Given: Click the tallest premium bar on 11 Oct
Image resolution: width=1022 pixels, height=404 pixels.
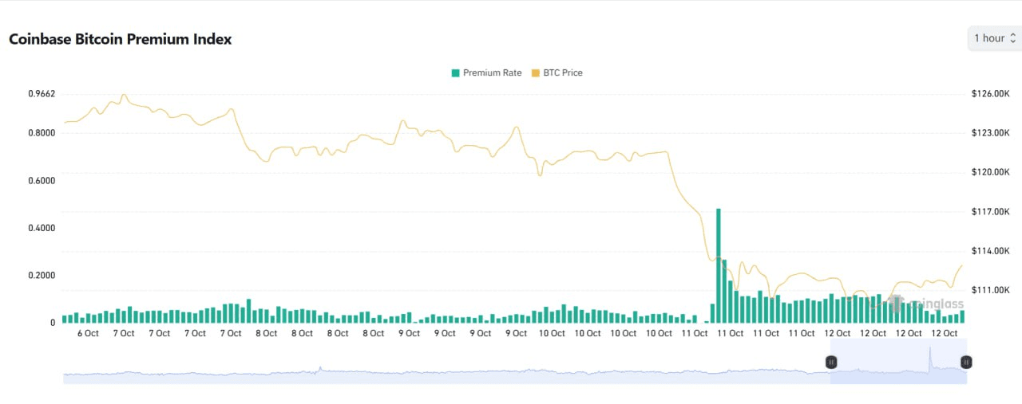Looking at the screenshot, I should point(719,265).
